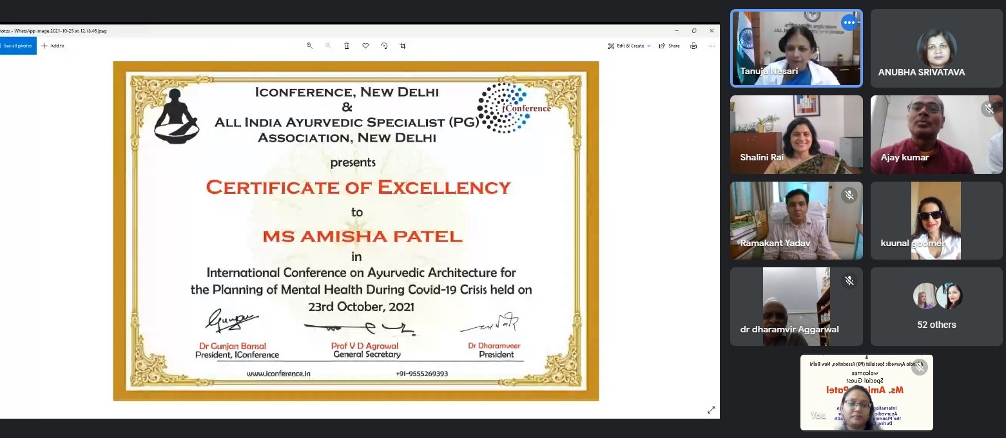The width and height of the screenshot is (1006, 438).
Task: Print the photo using printer icon
Action: coord(693,46)
